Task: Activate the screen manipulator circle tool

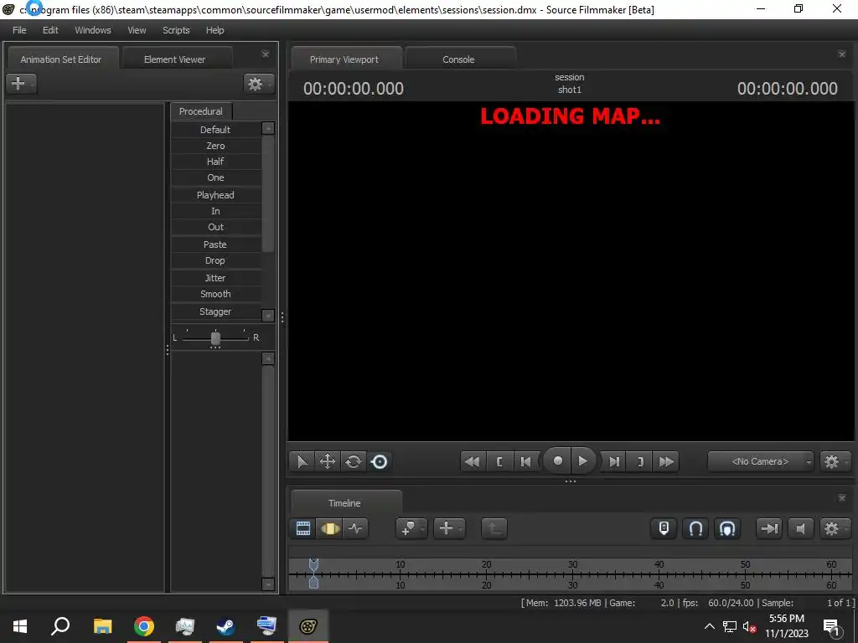Action: 380,461
